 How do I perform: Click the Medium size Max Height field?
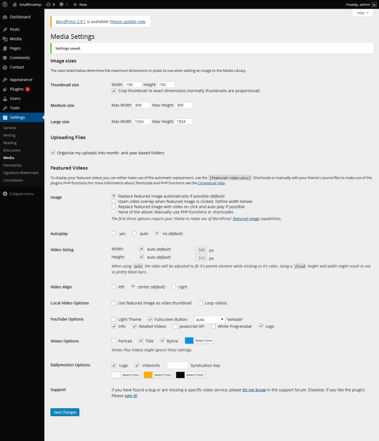[x=183, y=105]
